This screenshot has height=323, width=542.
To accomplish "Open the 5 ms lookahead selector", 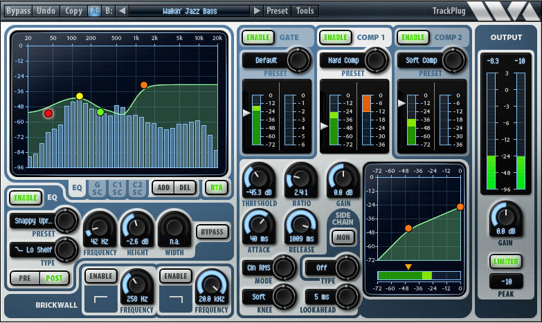I will coord(321,297).
